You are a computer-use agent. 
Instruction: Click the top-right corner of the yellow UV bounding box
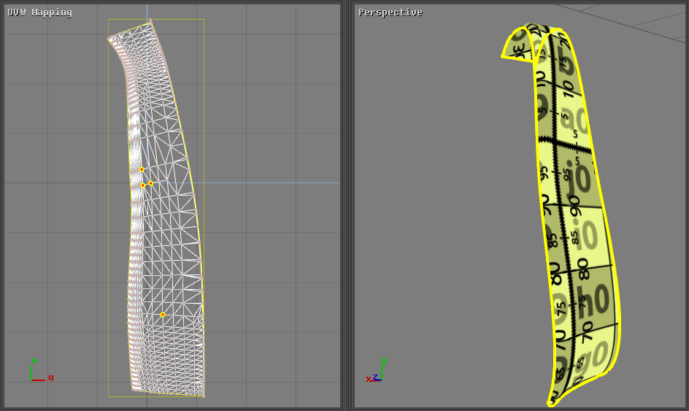tap(204, 20)
